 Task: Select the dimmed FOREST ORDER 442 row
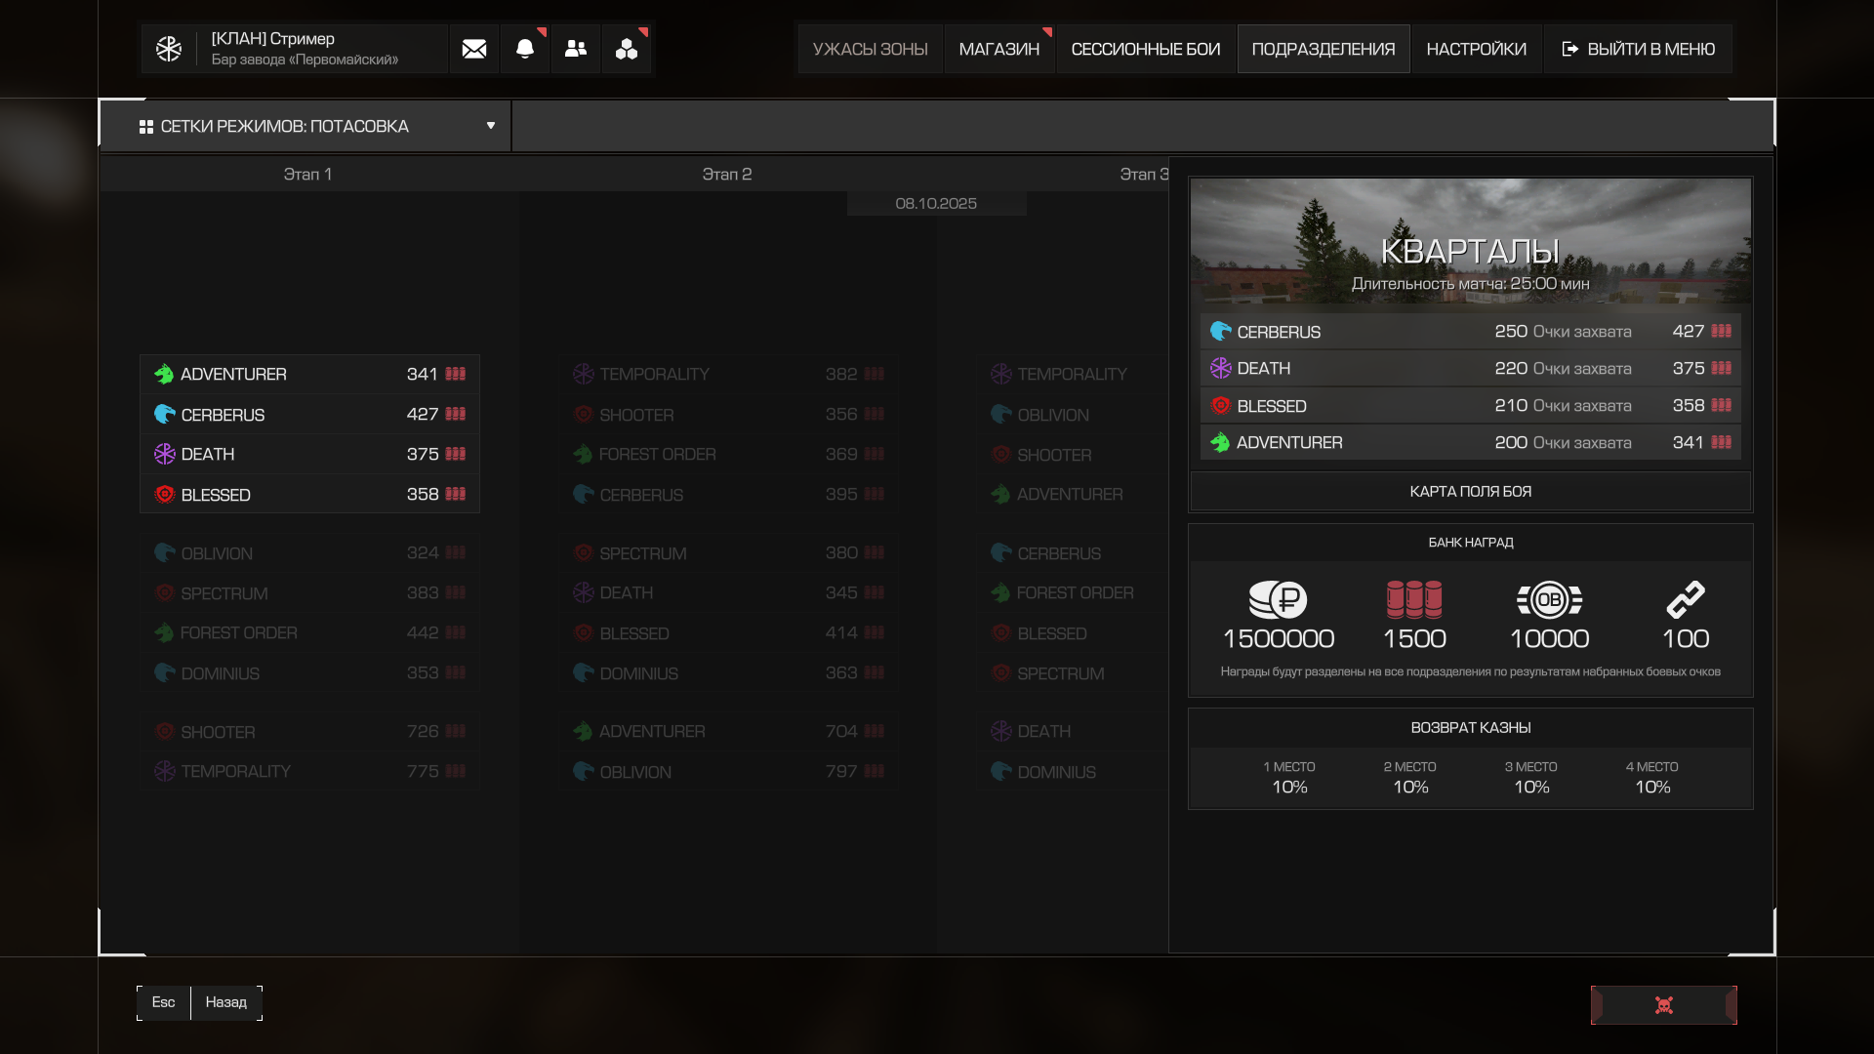309,633
